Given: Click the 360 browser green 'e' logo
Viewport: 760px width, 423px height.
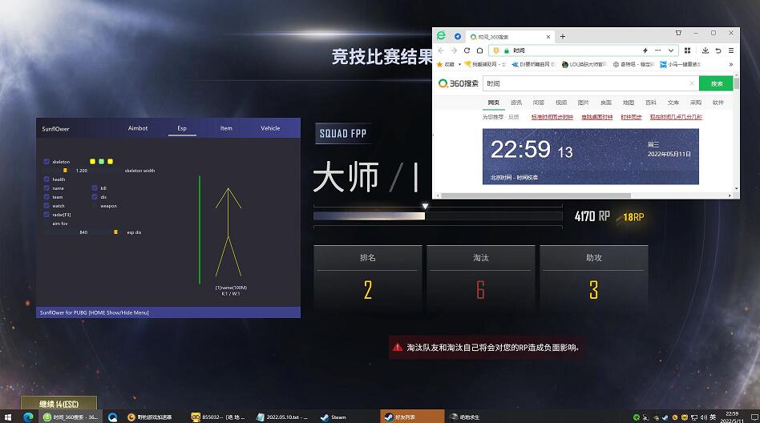Looking at the screenshot, I should tap(441, 35).
